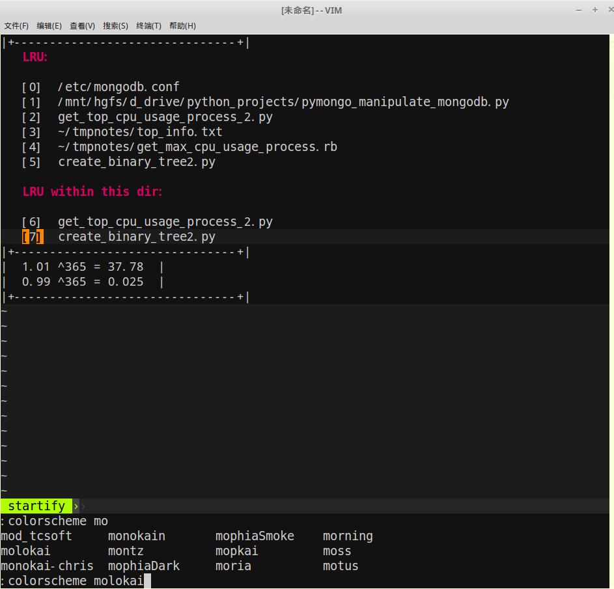Click the line 0.99 ^365 = 0.025

[83, 282]
